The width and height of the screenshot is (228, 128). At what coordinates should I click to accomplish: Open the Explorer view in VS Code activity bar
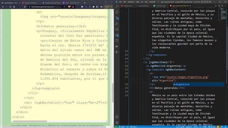click(117, 12)
